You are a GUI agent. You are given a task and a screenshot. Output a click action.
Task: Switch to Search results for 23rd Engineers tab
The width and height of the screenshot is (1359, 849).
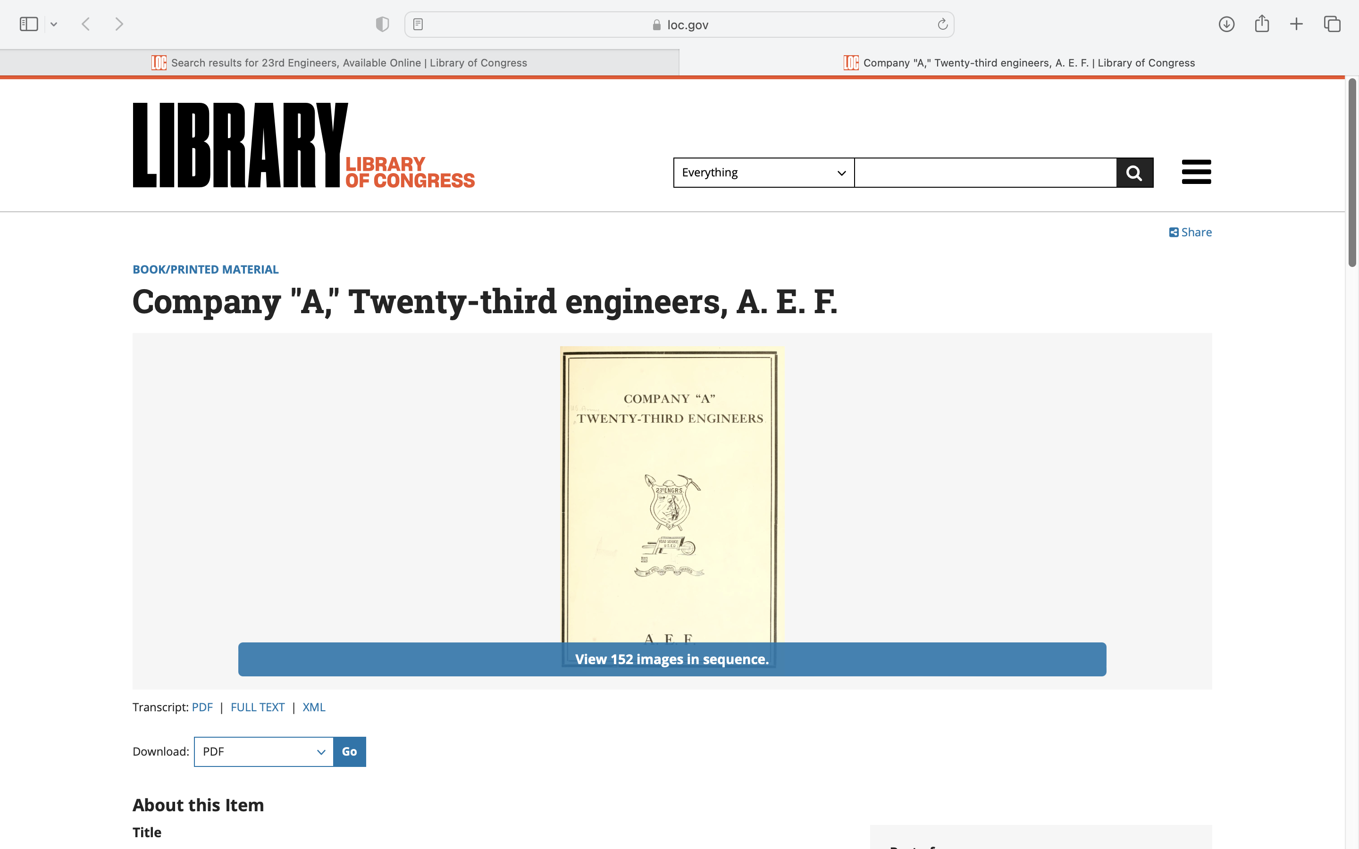pyautogui.click(x=339, y=63)
